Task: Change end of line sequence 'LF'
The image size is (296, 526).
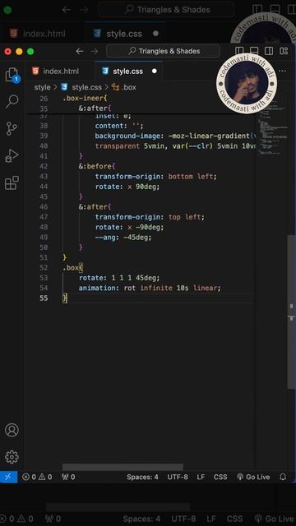Action: (201, 477)
